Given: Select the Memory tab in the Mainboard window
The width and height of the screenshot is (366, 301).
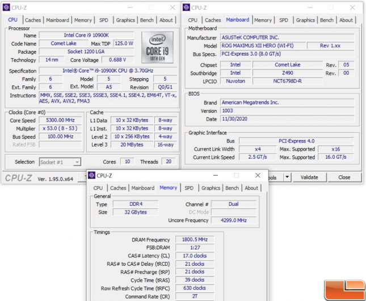Looking at the screenshot, I should 263,20.
